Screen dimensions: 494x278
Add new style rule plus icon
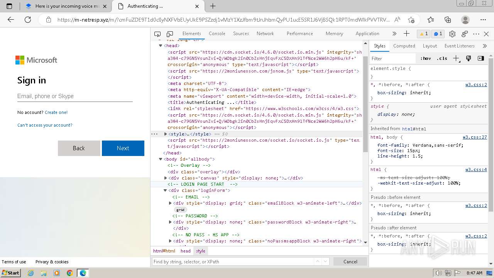(456, 58)
